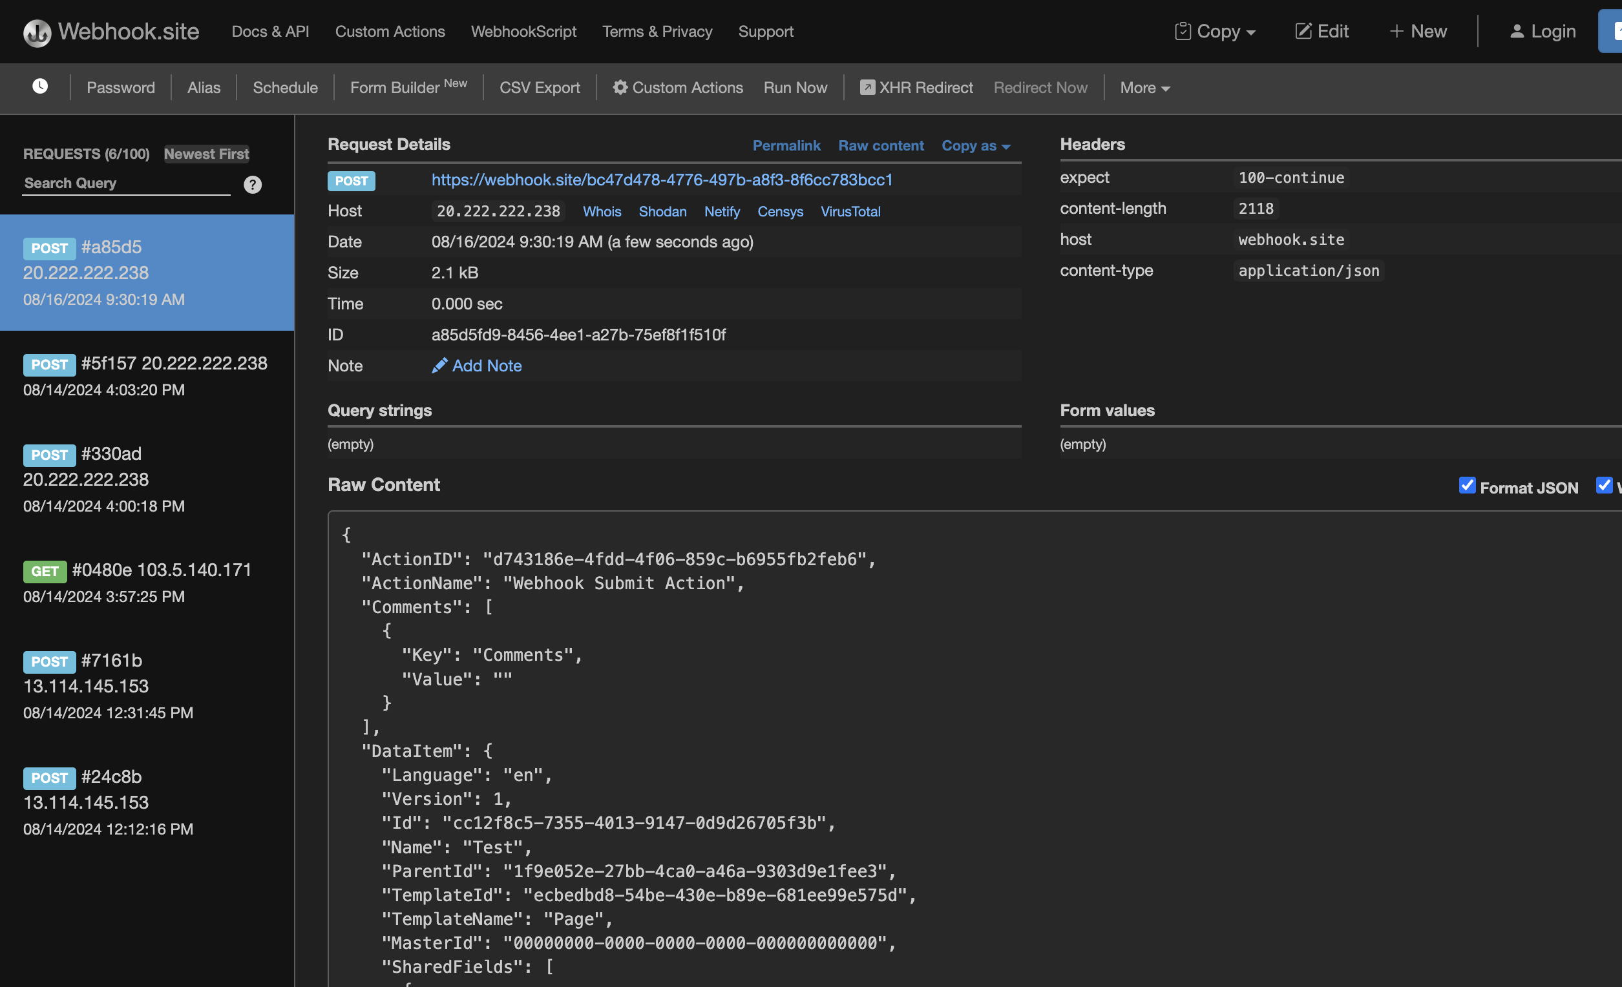Open Docs & API menu item

pyautogui.click(x=271, y=32)
